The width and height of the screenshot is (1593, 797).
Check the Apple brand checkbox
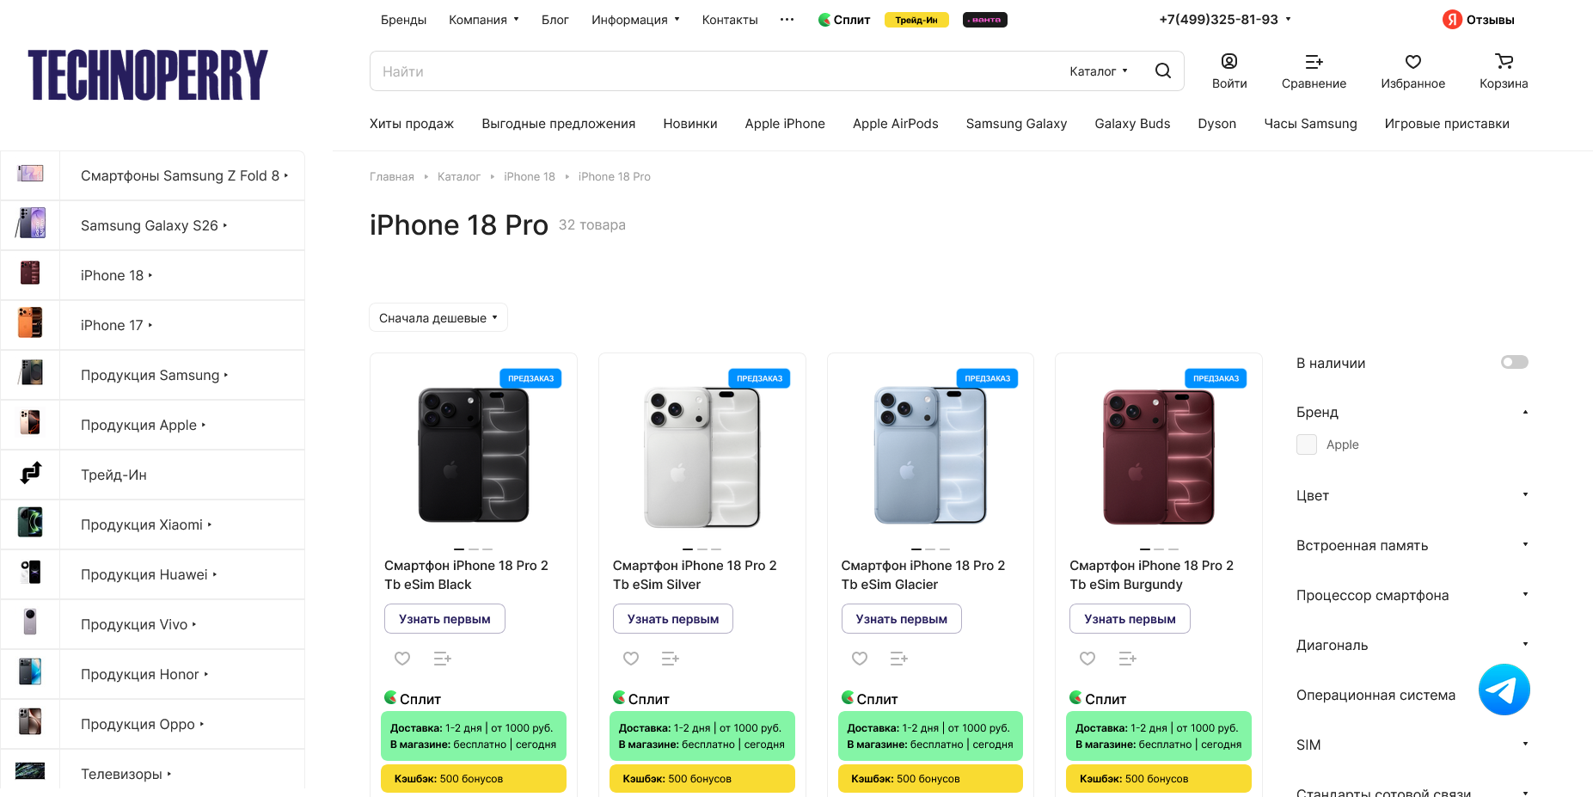point(1307,444)
